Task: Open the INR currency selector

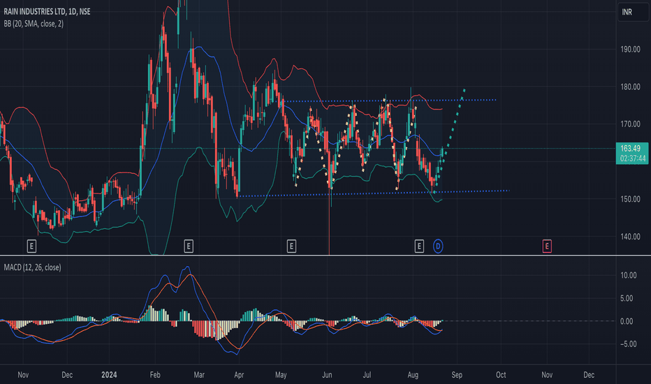Action: click(633, 12)
